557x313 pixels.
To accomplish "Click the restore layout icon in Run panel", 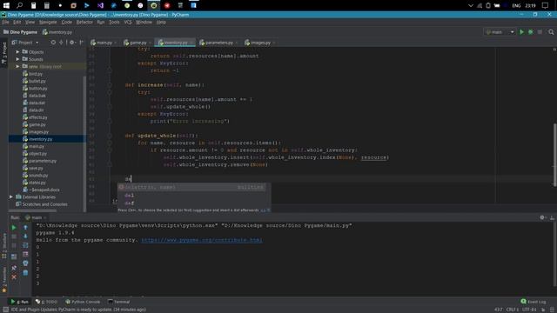I will pos(14,256).
